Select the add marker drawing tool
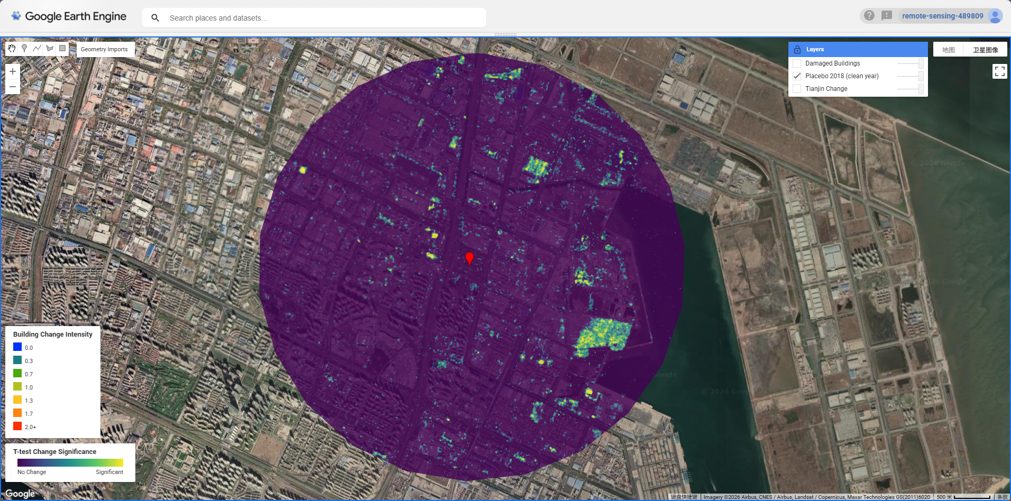The image size is (1011, 501). [x=24, y=49]
